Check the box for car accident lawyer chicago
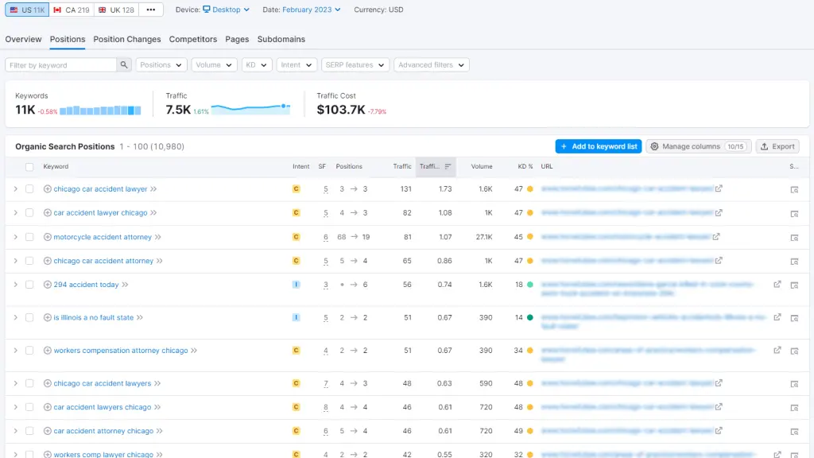 (x=29, y=213)
